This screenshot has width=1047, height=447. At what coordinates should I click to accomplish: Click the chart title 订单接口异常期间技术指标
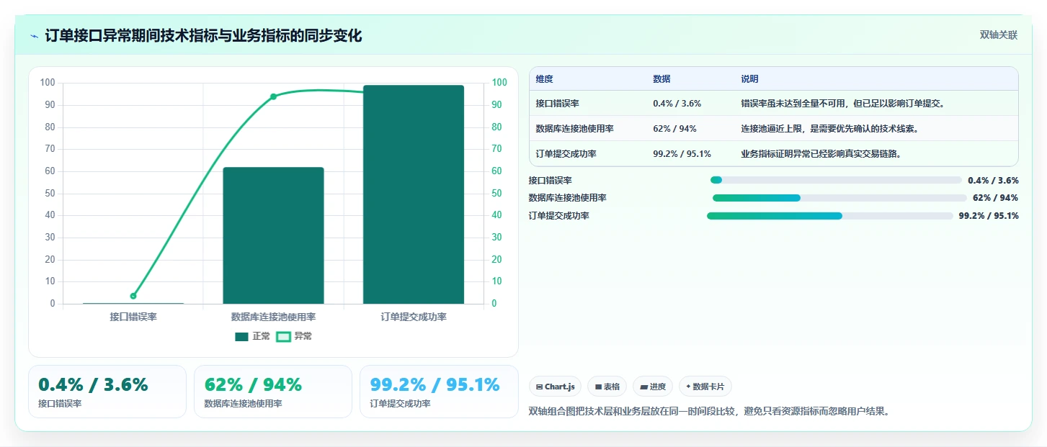(203, 36)
